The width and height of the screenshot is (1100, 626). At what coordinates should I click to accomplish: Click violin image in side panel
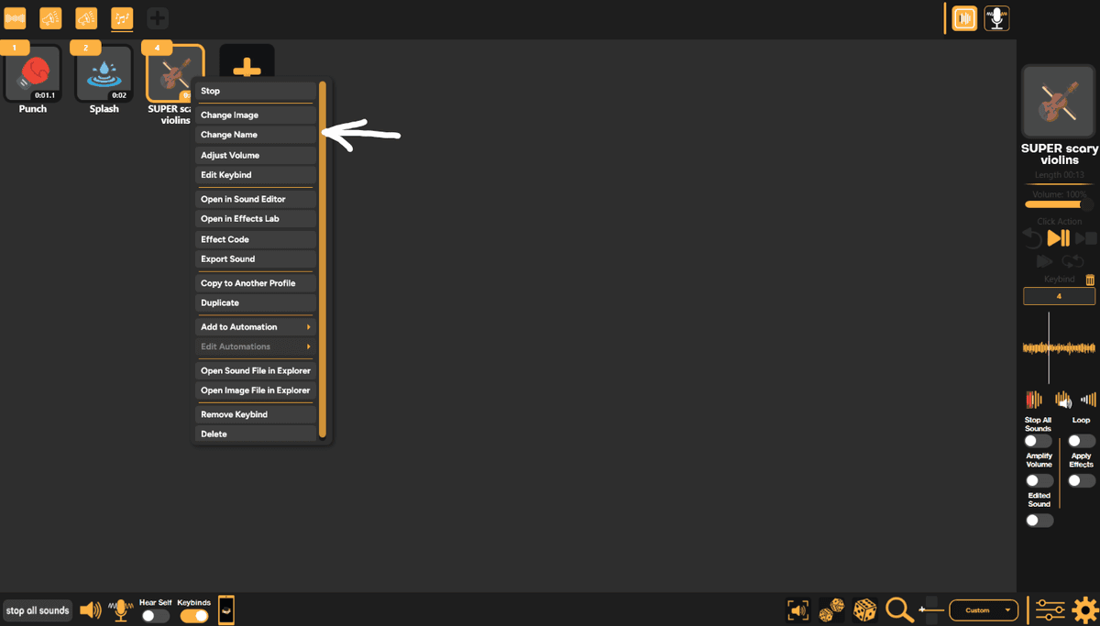coord(1059,102)
